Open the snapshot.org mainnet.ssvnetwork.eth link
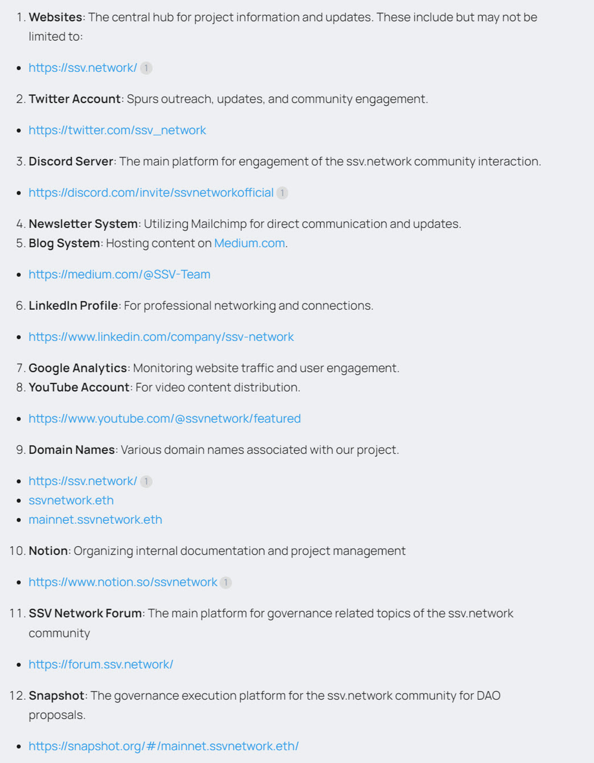The width and height of the screenshot is (594, 763). click(x=163, y=746)
